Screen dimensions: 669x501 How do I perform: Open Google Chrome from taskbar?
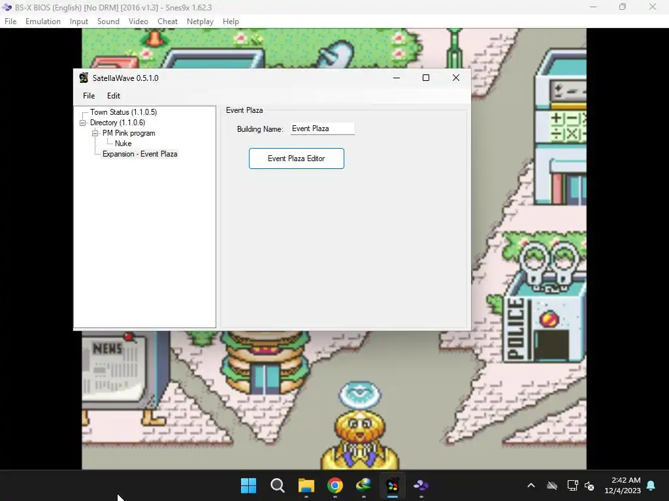[x=335, y=485]
